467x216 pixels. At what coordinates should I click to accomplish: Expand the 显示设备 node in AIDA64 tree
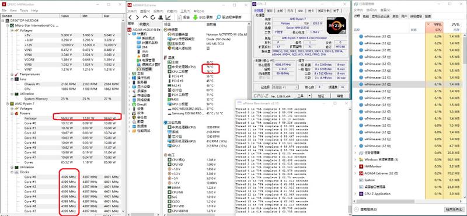click(129, 87)
